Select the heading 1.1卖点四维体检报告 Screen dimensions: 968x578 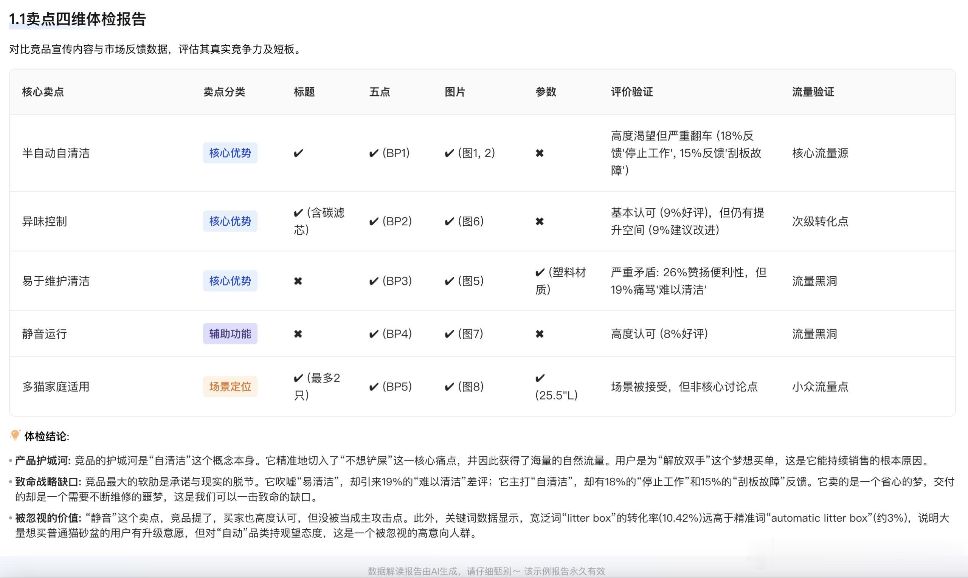(78, 19)
